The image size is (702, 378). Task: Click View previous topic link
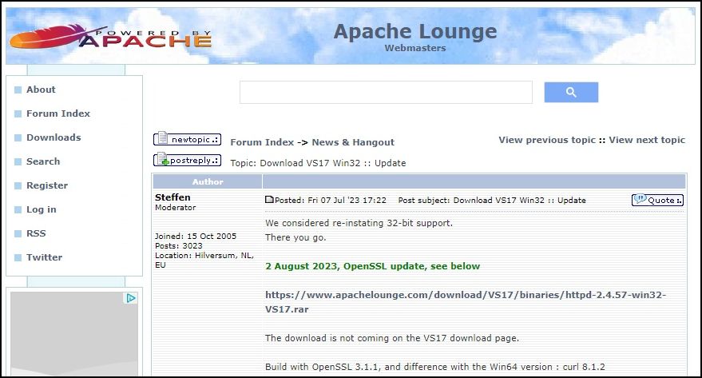tap(547, 140)
